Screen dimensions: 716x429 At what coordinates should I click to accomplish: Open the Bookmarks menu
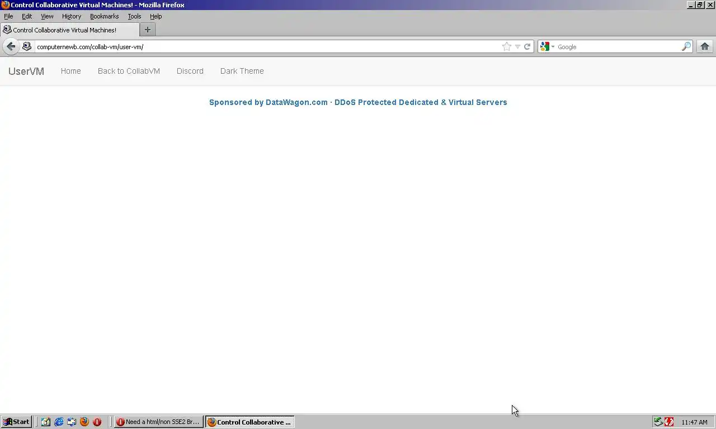click(x=105, y=16)
